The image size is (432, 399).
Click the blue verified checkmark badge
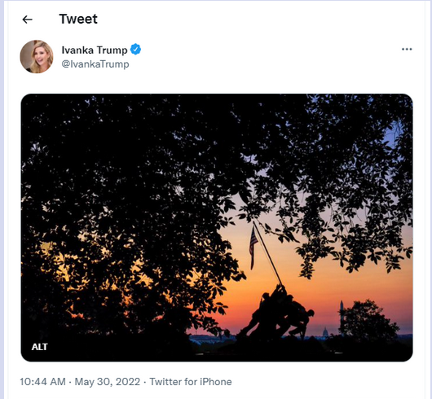pos(135,50)
